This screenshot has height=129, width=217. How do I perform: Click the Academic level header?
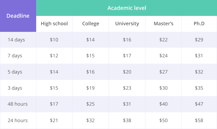coord(127,8)
